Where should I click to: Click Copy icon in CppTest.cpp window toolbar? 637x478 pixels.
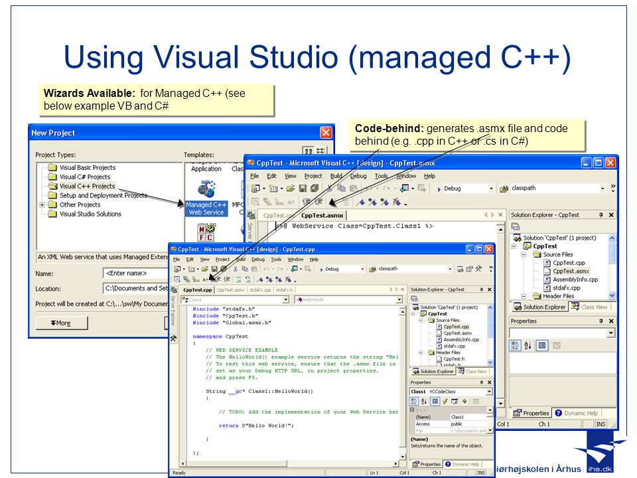245,269
